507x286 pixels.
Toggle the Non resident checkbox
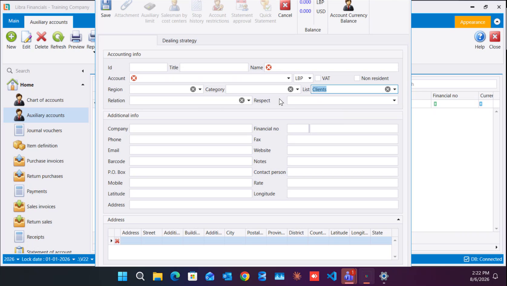click(x=357, y=78)
